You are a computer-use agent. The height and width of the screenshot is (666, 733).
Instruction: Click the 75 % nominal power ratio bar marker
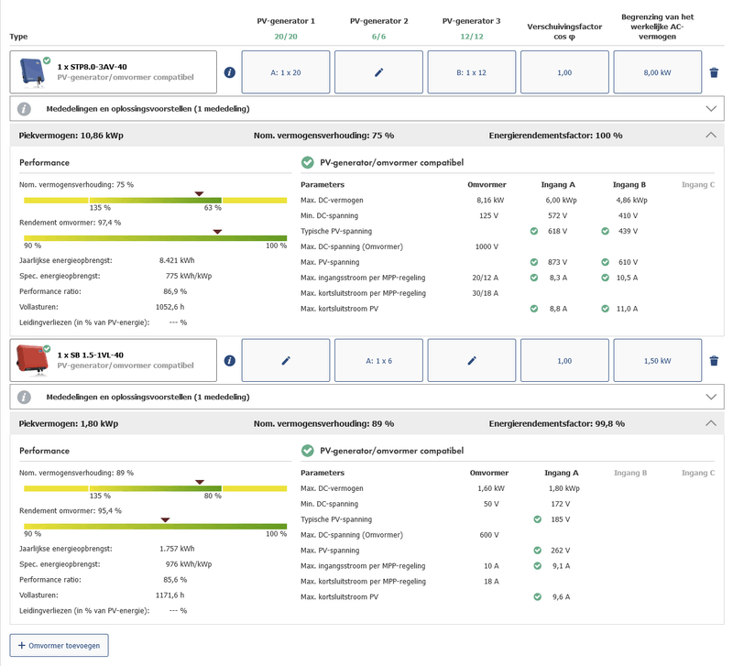tap(199, 193)
